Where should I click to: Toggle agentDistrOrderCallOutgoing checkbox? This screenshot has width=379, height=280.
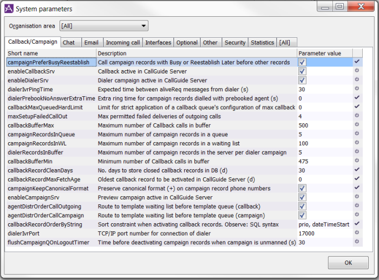click(x=302, y=206)
